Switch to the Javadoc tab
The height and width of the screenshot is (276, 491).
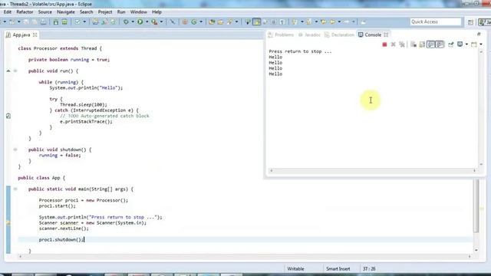[309, 34]
